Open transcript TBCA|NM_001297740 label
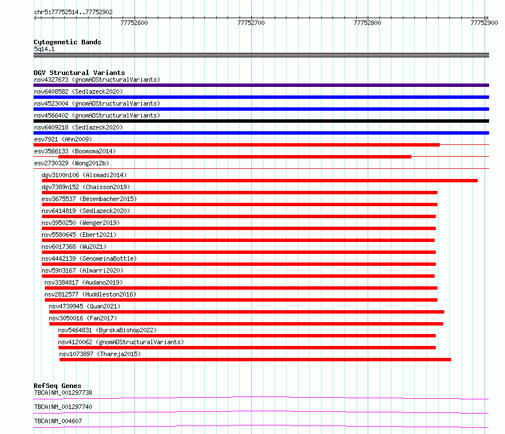505x434 pixels. (63, 407)
